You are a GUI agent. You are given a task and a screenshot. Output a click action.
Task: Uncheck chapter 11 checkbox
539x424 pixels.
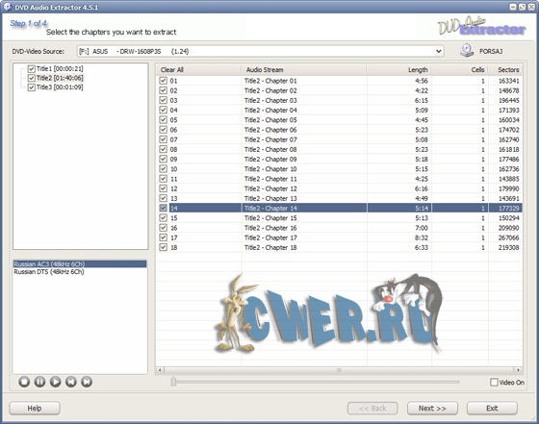164,179
